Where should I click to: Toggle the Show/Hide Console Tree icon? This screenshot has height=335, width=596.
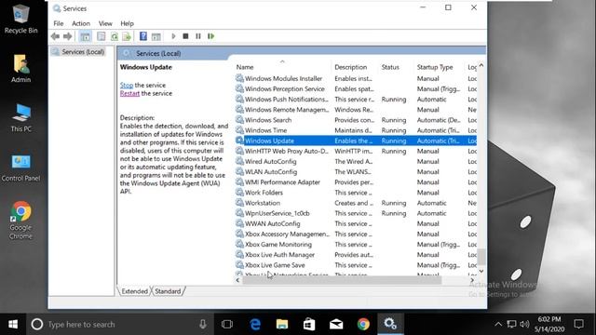click(85, 36)
